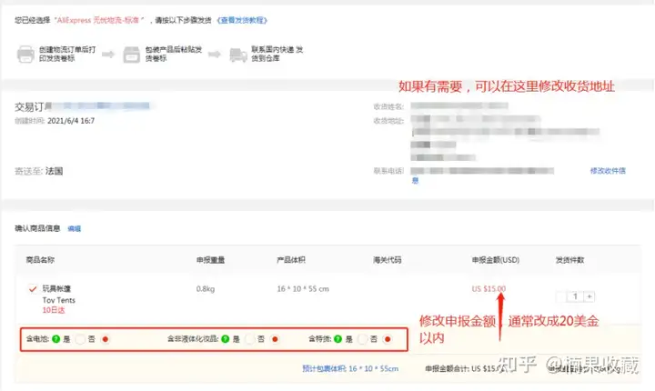655x391 pixels.
Task: Decrease shipment quantity with minus button
Action: pyautogui.click(x=561, y=296)
